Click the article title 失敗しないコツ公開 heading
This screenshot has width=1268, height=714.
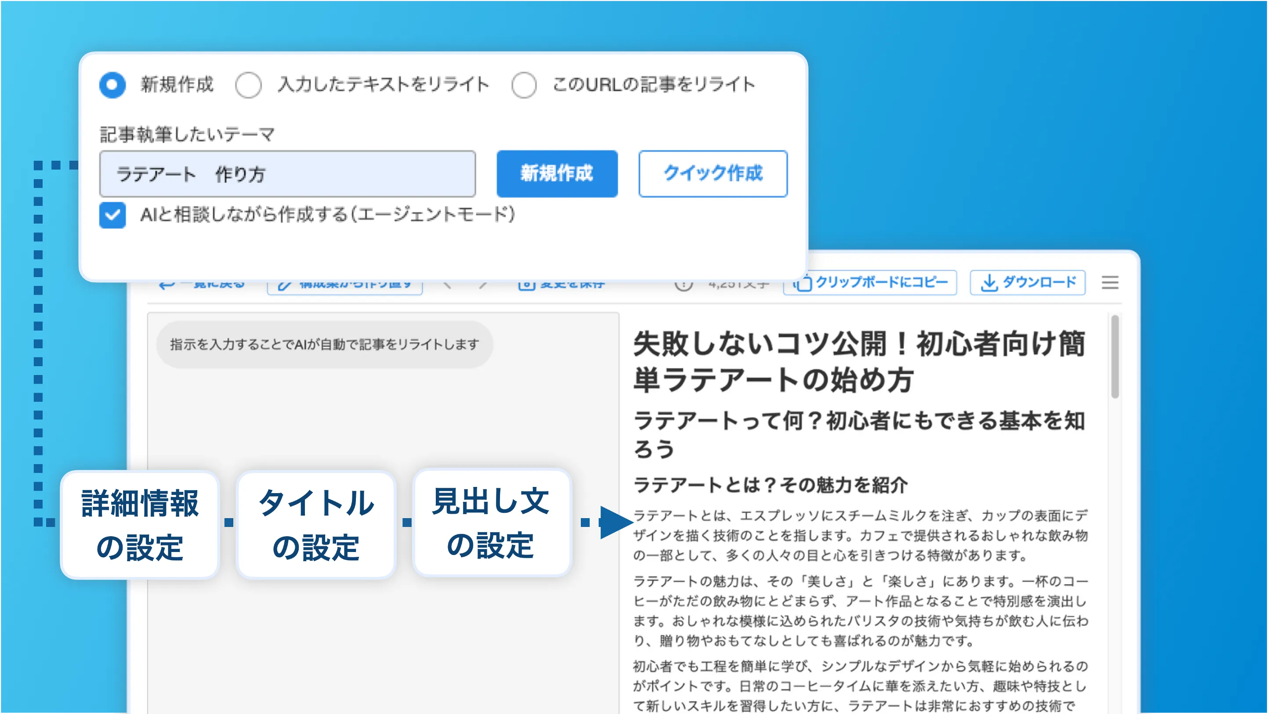pyautogui.click(x=859, y=362)
